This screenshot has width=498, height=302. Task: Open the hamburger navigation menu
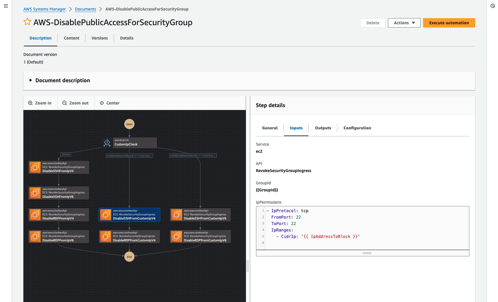click(x=6, y=6)
